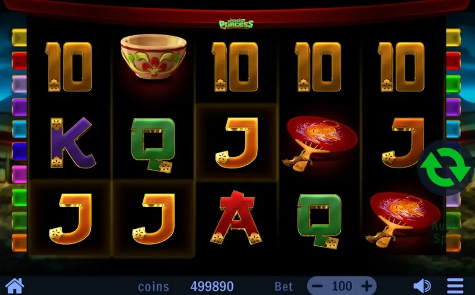Click the bet amount value 100
The image size is (475, 295).
click(342, 285)
